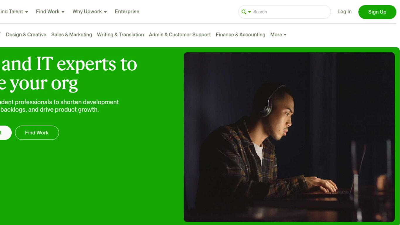Click the hero headline about IT experts
The width and height of the screenshot is (400, 225).
point(69,74)
